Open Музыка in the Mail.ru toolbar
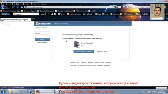 (x=128, y=14)
